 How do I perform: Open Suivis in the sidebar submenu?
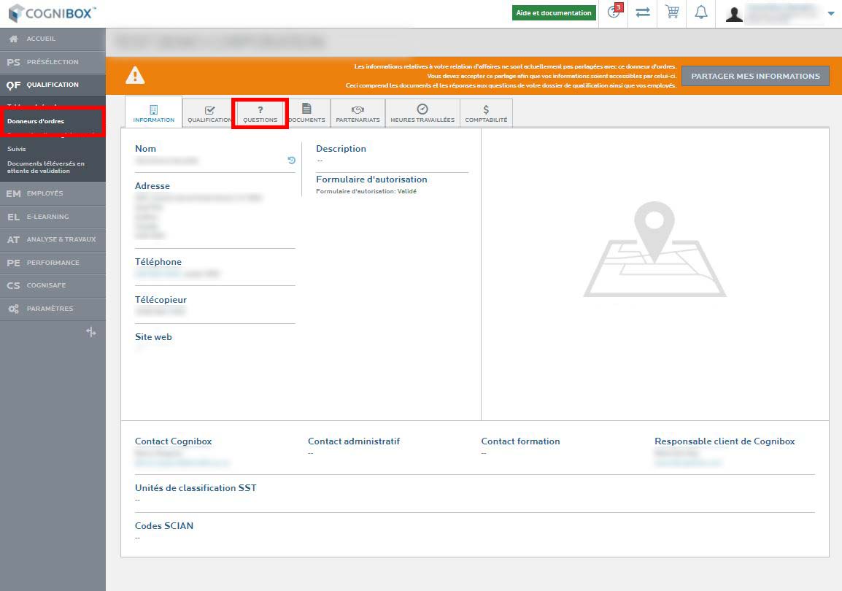click(17, 149)
